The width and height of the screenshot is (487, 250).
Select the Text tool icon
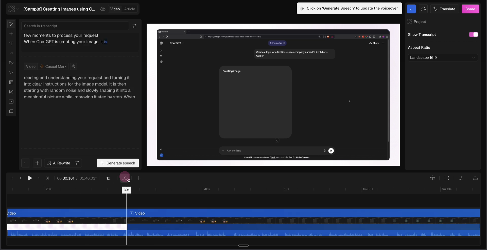click(11, 44)
